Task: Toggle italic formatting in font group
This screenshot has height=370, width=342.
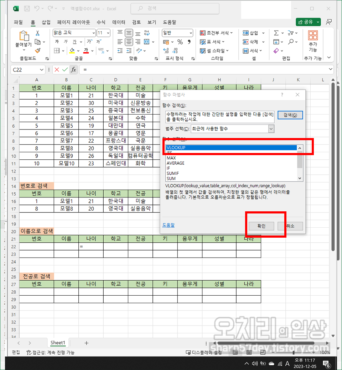Action: 66,42
